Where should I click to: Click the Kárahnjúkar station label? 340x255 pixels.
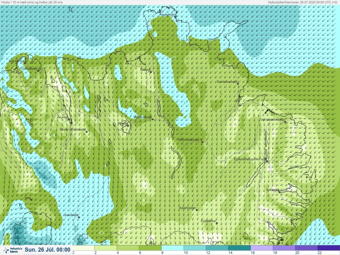pos(187,208)
